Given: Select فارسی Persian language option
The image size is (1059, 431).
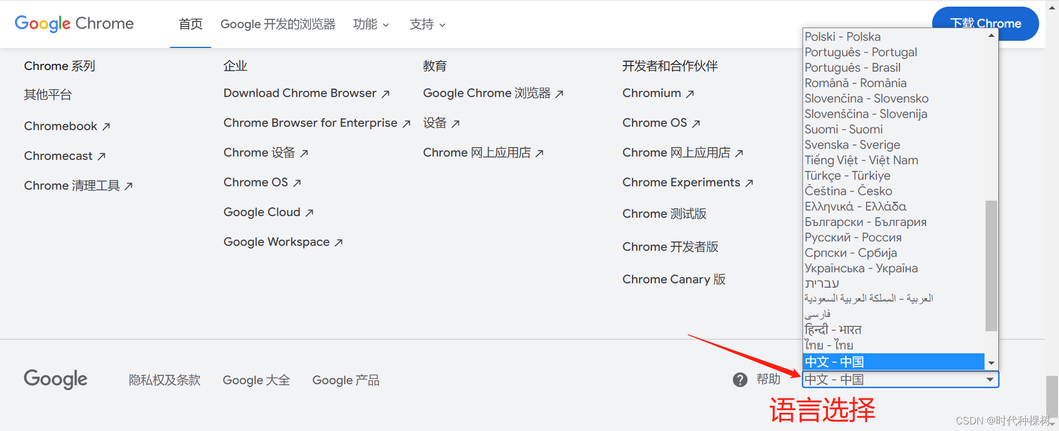Looking at the screenshot, I should [x=894, y=314].
